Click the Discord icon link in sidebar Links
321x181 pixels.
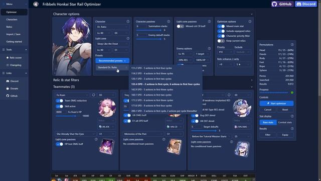click(x=12, y=81)
